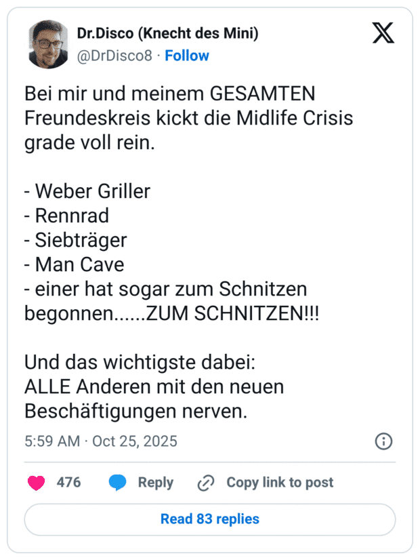The image size is (420, 560).
Task: Like the post with the heart icon
Action: 36,483
